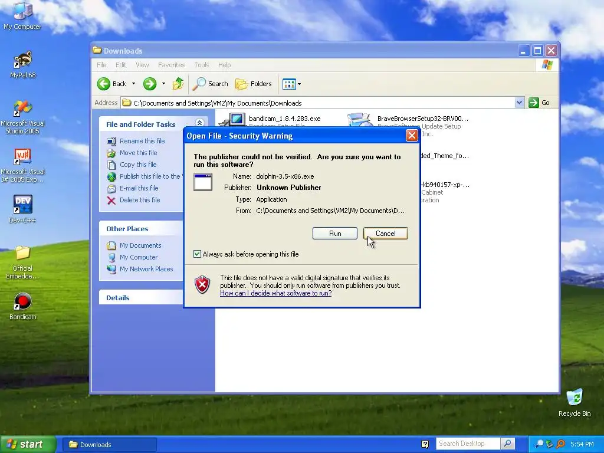604x453 pixels.
Task: Click Cancel in Security Warning dialog
Action: tap(385, 234)
